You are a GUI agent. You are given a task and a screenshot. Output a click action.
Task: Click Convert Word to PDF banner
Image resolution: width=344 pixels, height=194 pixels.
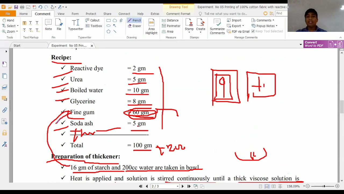(323, 44)
